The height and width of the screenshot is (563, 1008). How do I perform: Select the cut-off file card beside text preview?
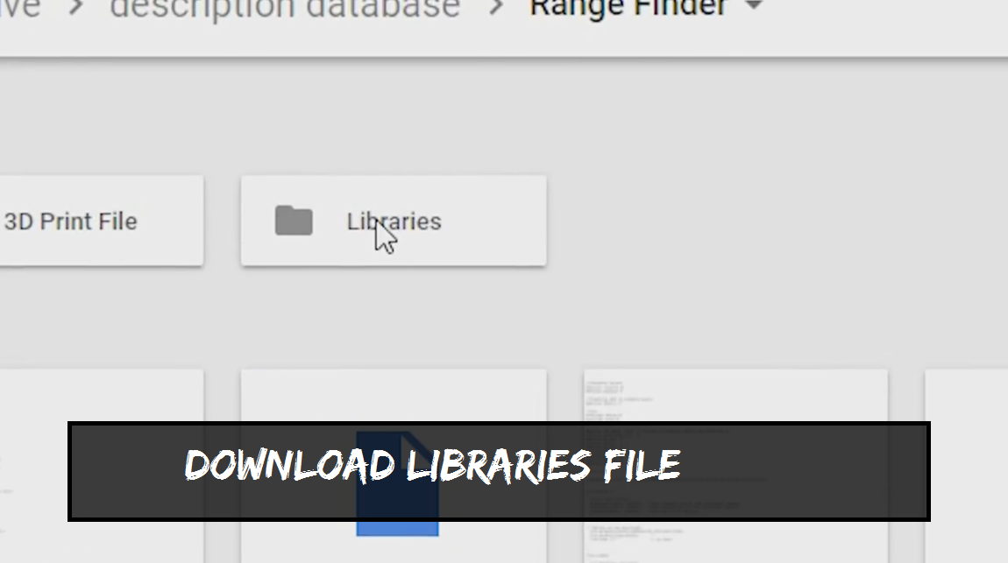(966, 466)
